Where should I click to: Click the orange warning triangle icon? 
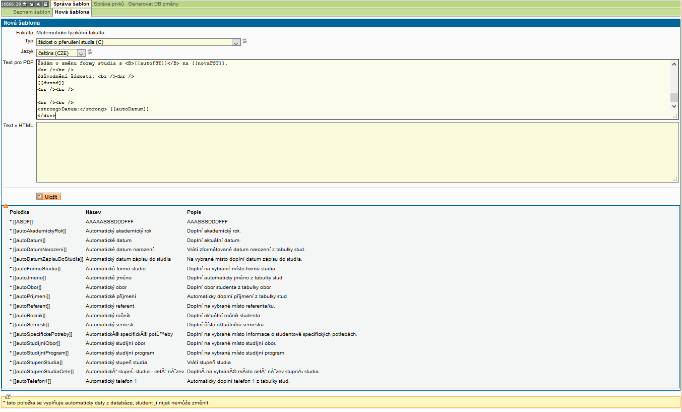tap(6, 206)
